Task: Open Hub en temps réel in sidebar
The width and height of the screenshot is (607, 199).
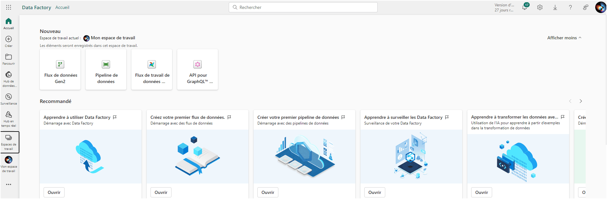Action: tap(9, 119)
